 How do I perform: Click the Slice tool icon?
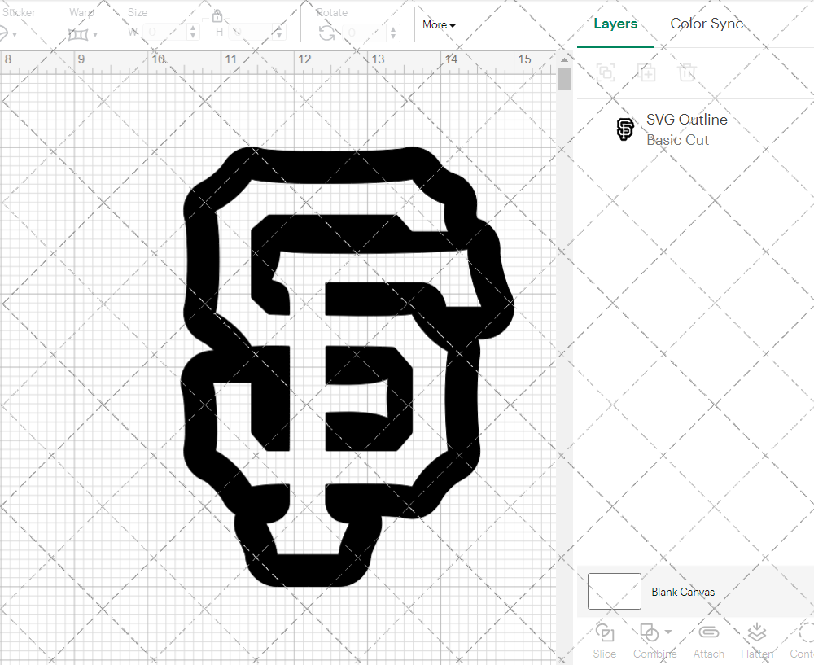point(605,633)
